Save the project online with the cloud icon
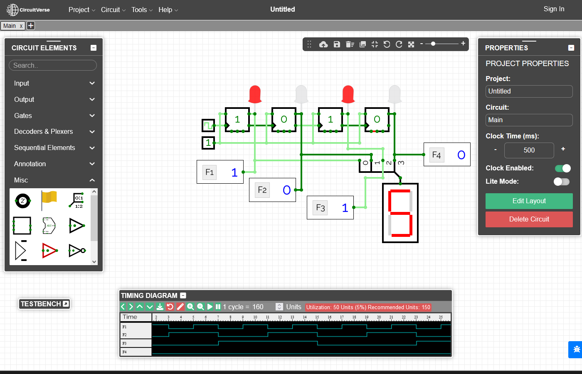The height and width of the screenshot is (374, 582). [323, 44]
